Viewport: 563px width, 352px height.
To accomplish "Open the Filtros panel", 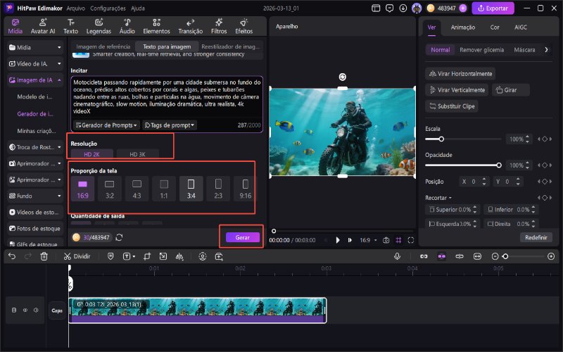I will pyautogui.click(x=219, y=26).
